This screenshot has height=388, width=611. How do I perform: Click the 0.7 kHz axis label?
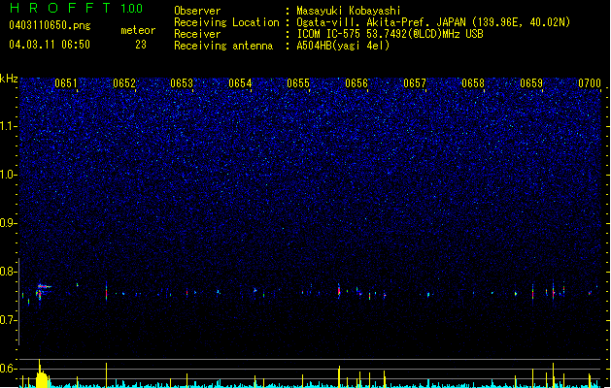coord(8,320)
